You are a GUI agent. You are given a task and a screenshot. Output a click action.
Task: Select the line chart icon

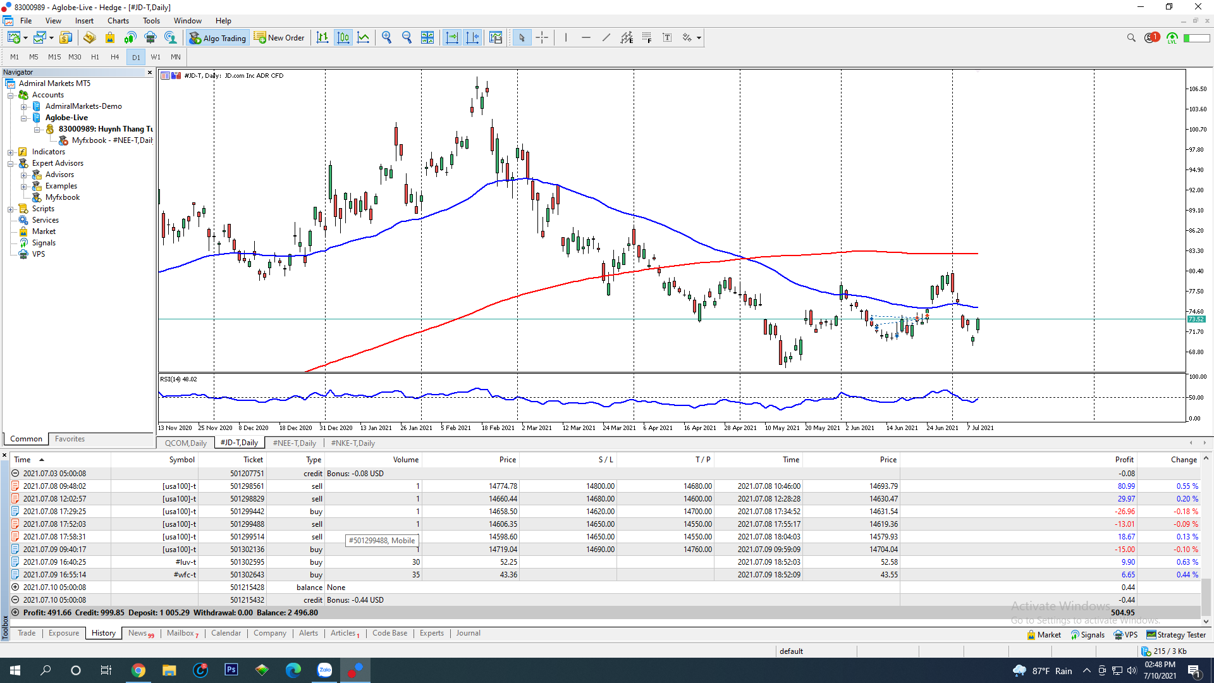(x=364, y=38)
